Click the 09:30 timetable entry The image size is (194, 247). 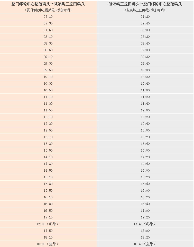coord(48,64)
